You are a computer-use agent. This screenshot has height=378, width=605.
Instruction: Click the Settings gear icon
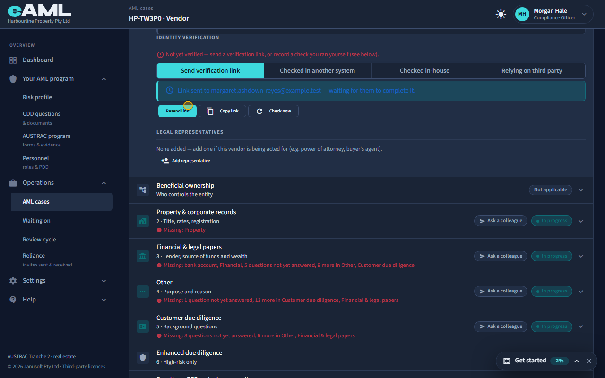(13, 281)
